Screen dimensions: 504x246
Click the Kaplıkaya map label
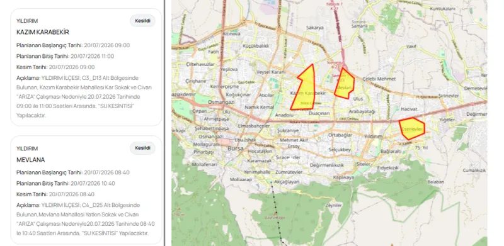pyautogui.click(x=343, y=177)
